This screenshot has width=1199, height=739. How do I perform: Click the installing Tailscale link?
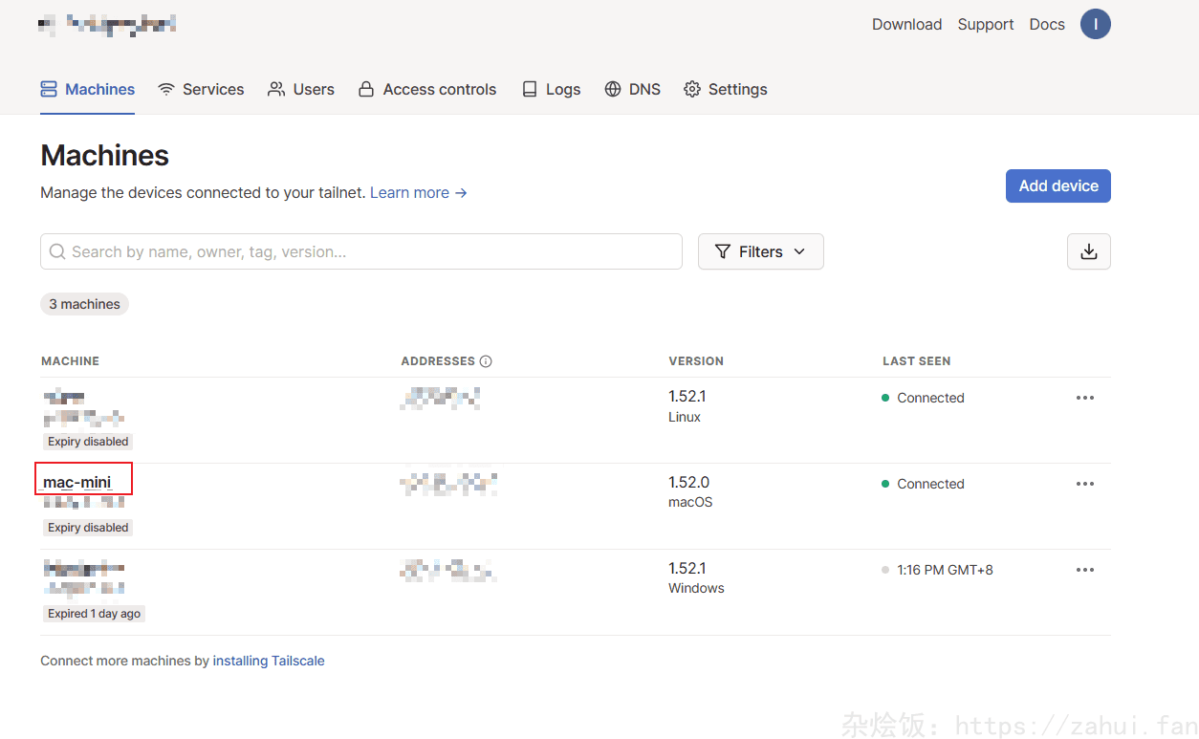269,661
